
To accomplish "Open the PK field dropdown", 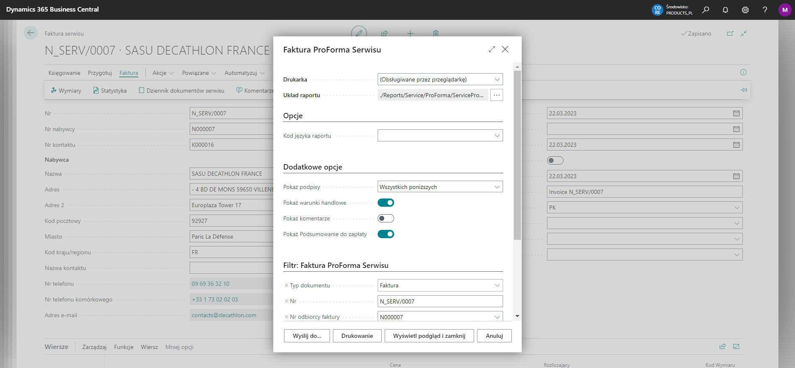I will 737,208.
